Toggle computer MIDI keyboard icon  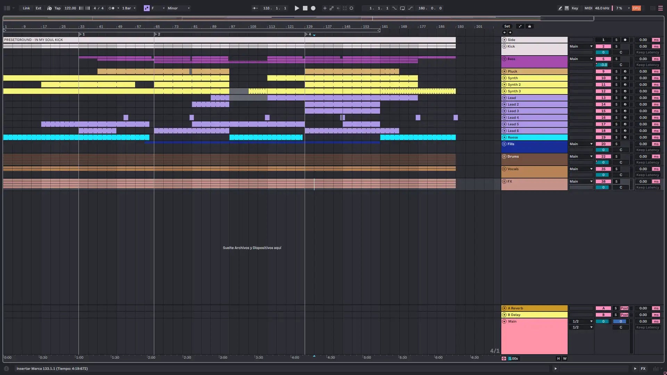point(567,8)
